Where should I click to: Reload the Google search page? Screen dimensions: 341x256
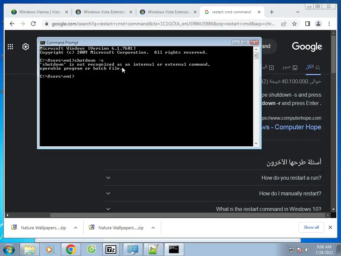[x=33, y=24]
